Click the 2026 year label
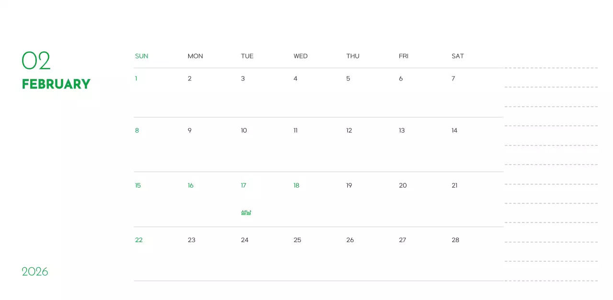This screenshot has width=613, height=300. pos(35,272)
